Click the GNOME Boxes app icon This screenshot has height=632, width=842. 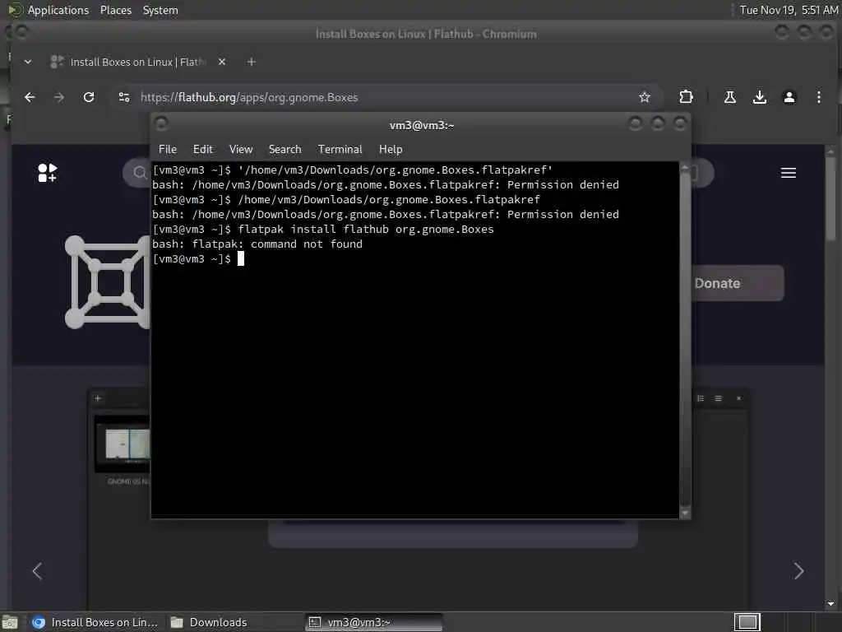tap(108, 282)
